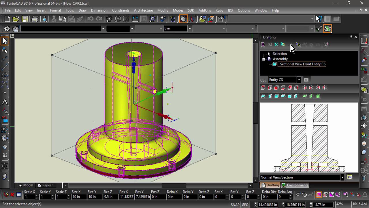Viewport: 369px width, 208px height.
Task: Zoom in with the plus magnifier
Action: (x=109, y=19)
